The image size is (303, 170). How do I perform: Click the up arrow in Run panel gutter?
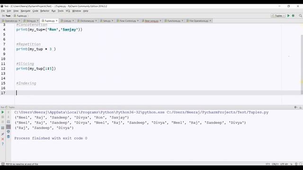click(x=9, y=112)
